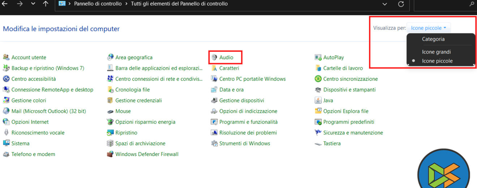This screenshot has width=477, height=188.
Task: Click the Riconoscimento vocale microphone icon
Action: tap(6, 133)
